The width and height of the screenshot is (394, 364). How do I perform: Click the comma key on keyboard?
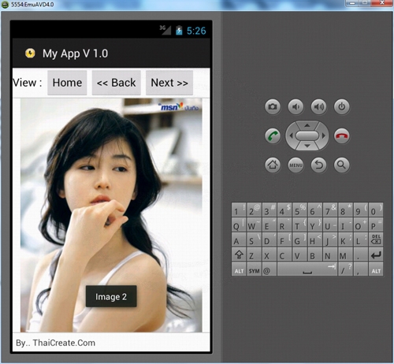click(361, 269)
